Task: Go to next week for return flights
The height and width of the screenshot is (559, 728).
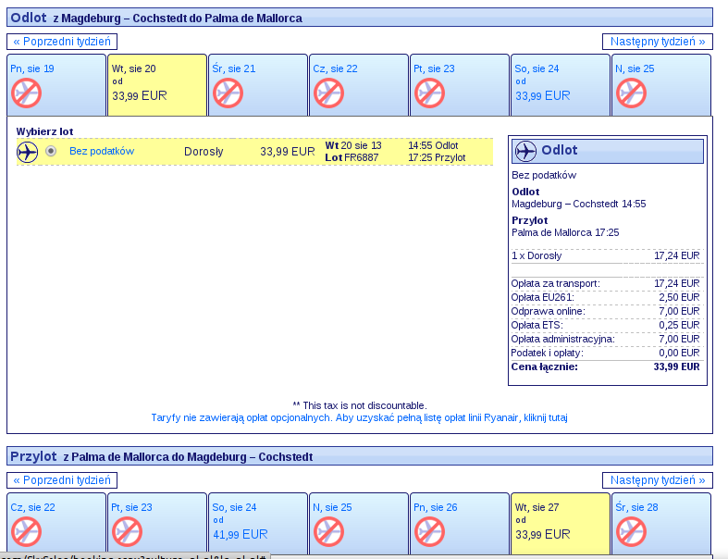Action: [658, 480]
